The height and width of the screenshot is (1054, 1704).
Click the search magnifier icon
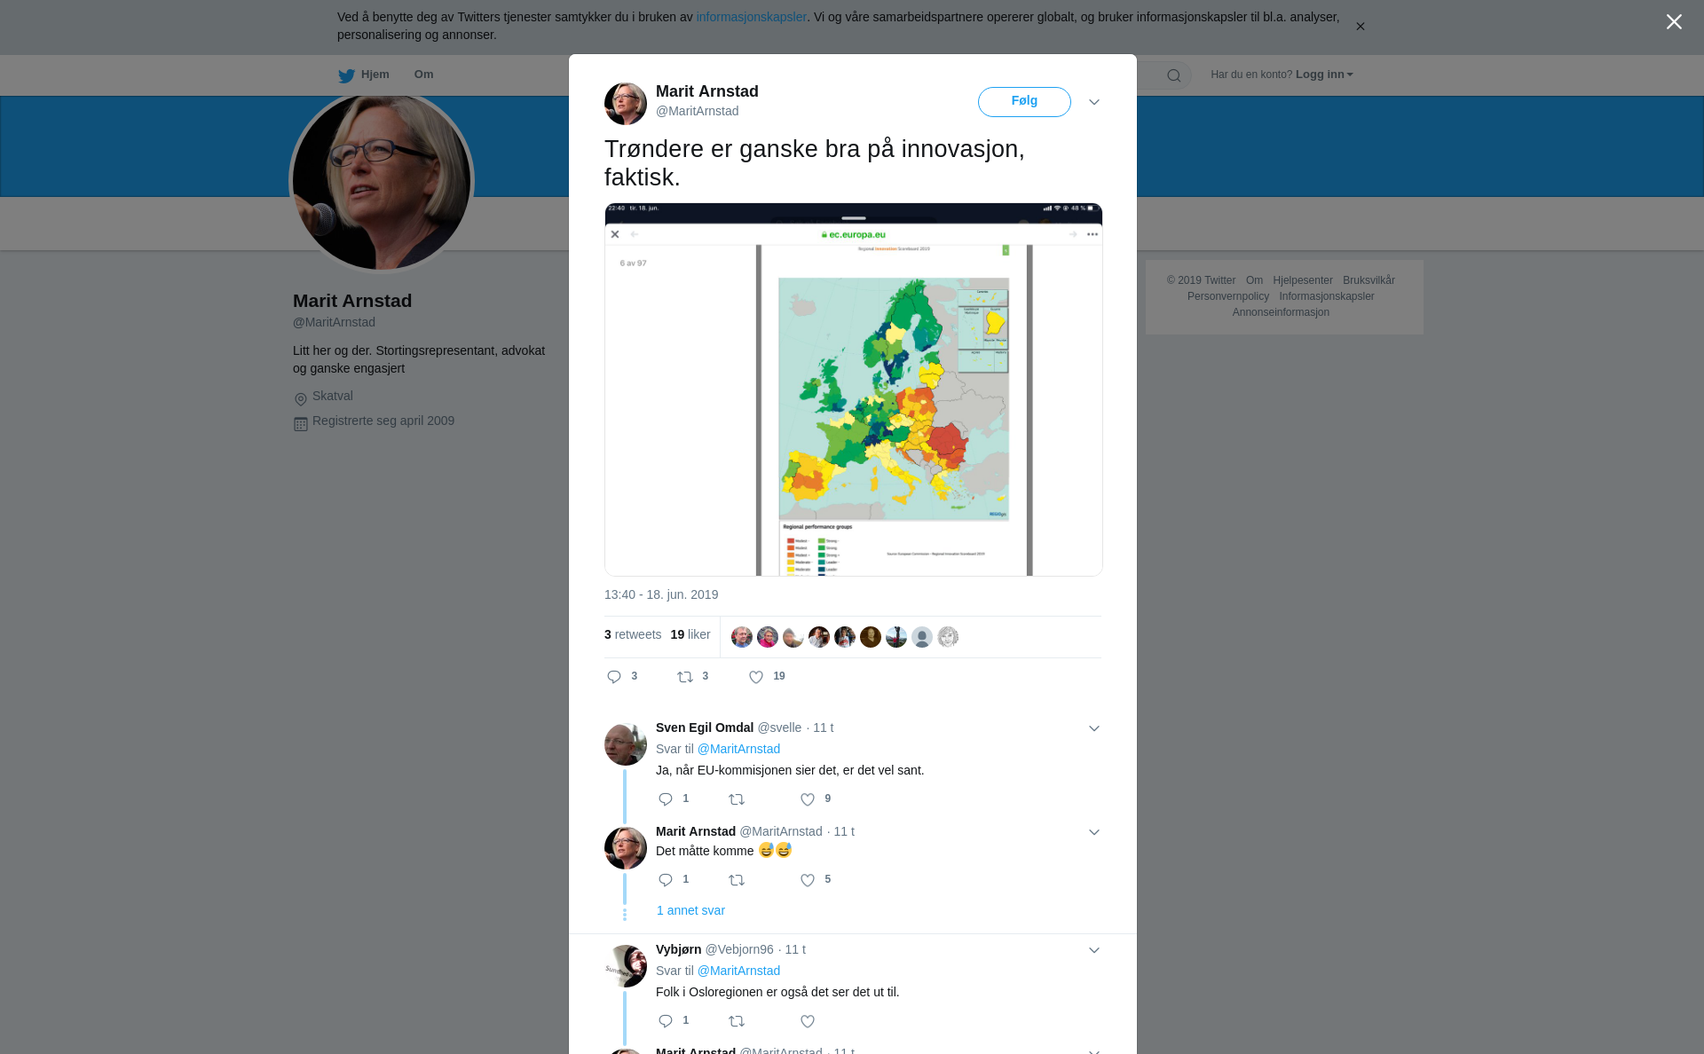click(x=1174, y=75)
